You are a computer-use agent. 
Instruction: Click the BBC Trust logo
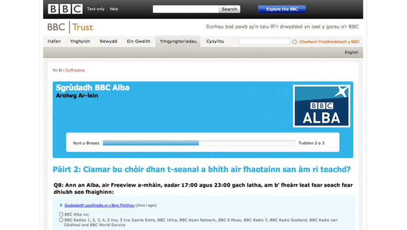[x=70, y=27]
